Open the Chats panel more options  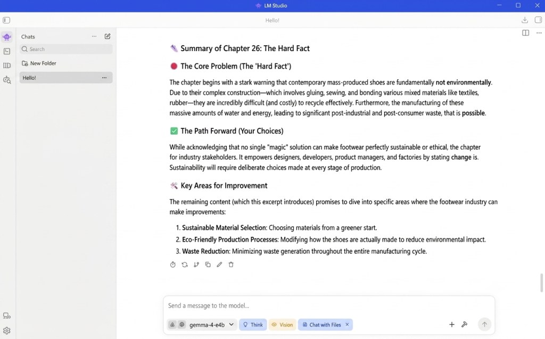(x=94, y=36)
